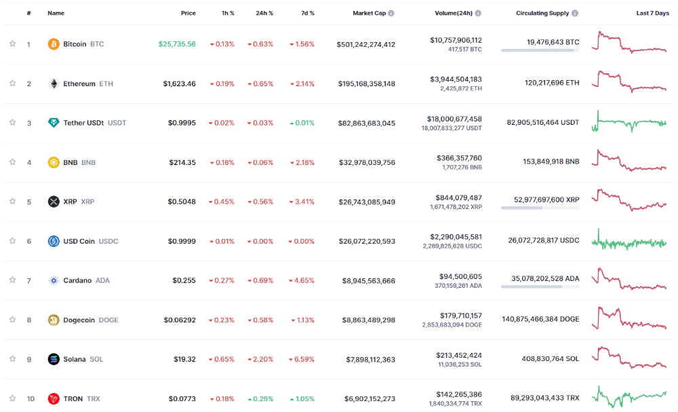Sort table by Price column header
The image size is (678, 412).
188,13
